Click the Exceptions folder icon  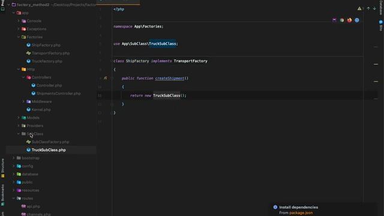point(24,29)
